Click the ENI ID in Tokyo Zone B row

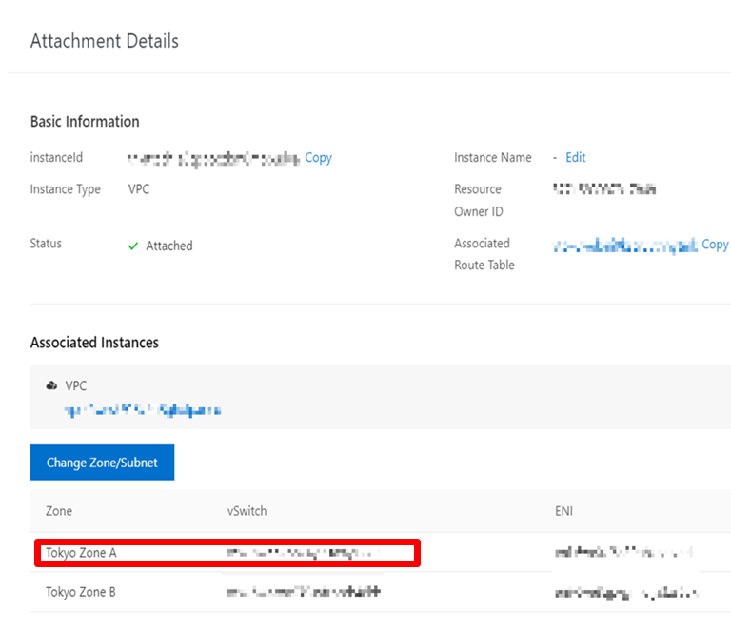(625, 593)
